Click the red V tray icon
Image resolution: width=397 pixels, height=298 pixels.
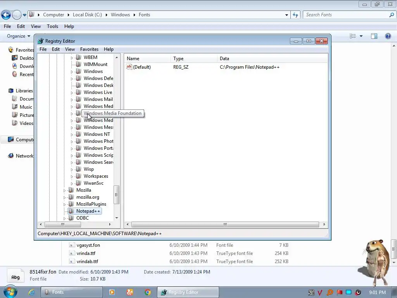click(x=320, y=293)
